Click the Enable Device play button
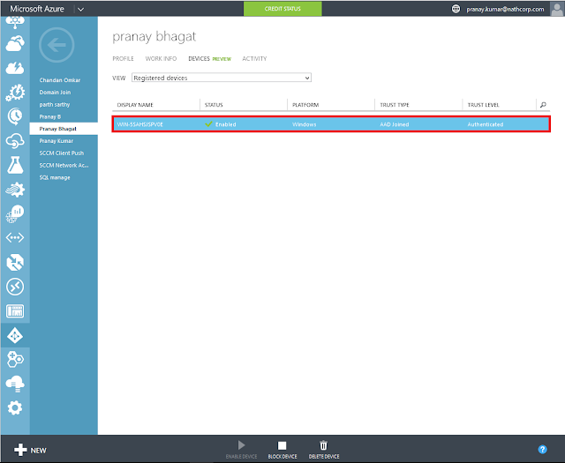The width and height of the screenshot is (565, 463). (x=241, y=450)
